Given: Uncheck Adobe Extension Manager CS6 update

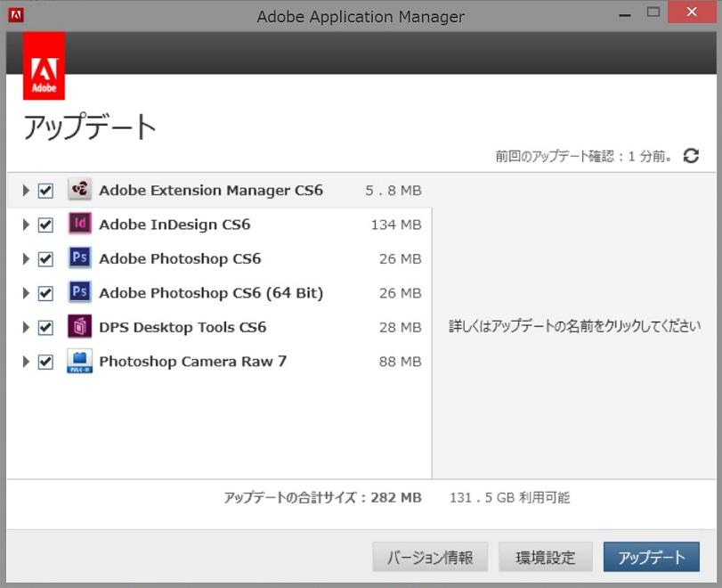Looking at the screenshot, I should [x=45, y=191].
